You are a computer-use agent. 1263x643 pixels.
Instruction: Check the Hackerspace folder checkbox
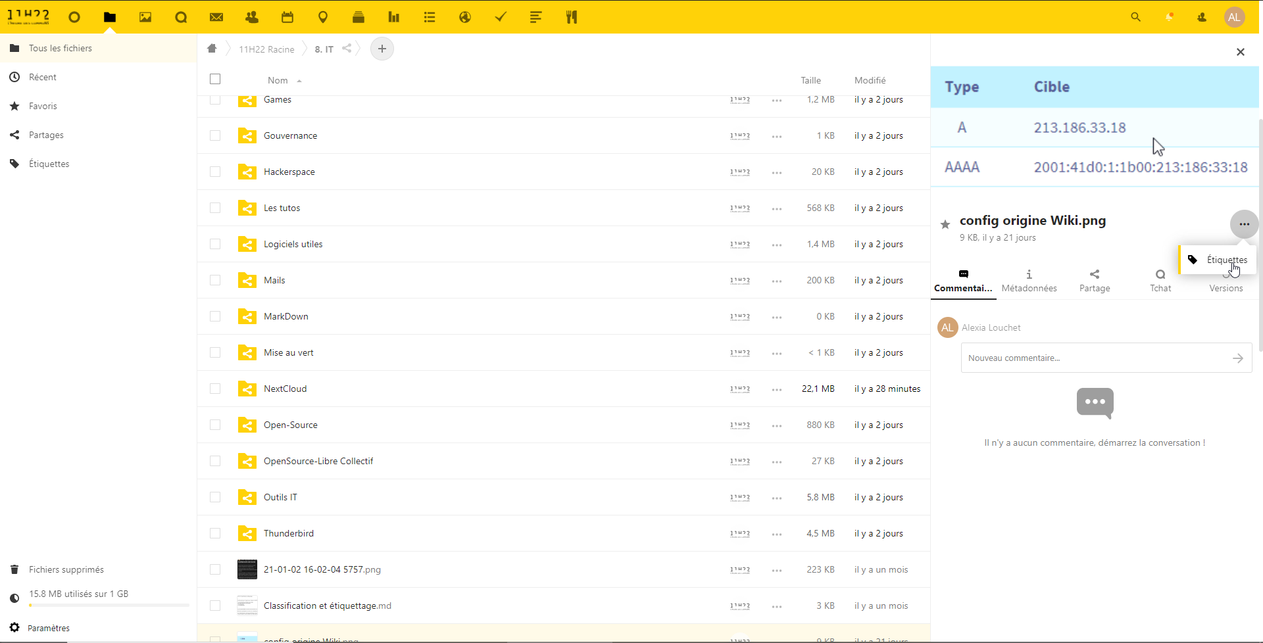click(x=215, y=172)
